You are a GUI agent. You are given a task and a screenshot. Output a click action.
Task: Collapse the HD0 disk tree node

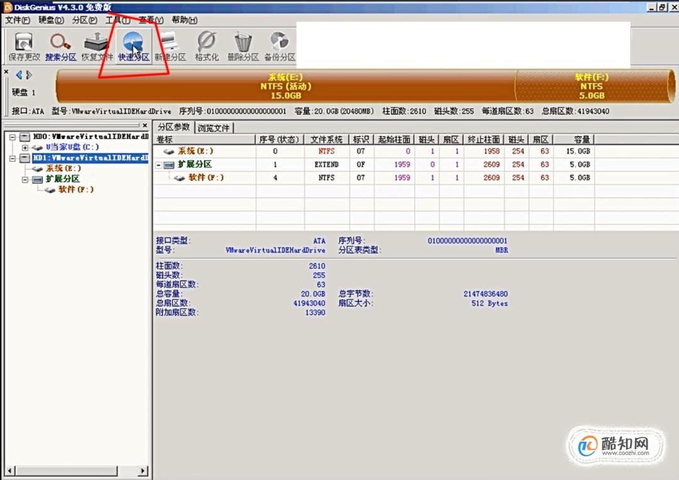click(13, 137)
